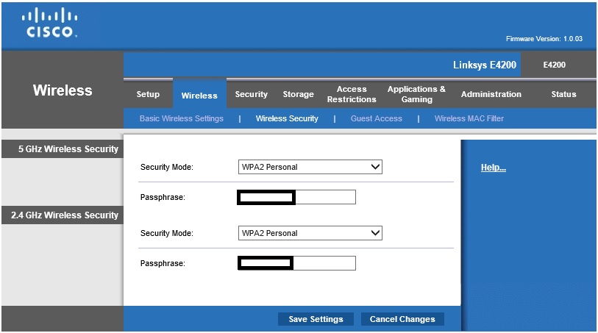Select the Wireless tab
Viewport: 598px width, 333px height.
tap(199, 95)
